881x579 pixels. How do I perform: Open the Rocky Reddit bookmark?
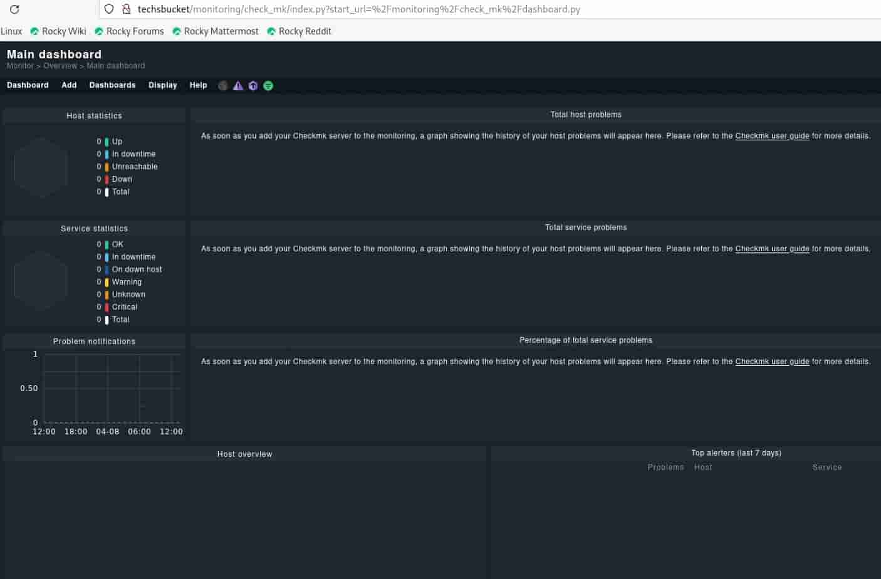tap(299, 31)
